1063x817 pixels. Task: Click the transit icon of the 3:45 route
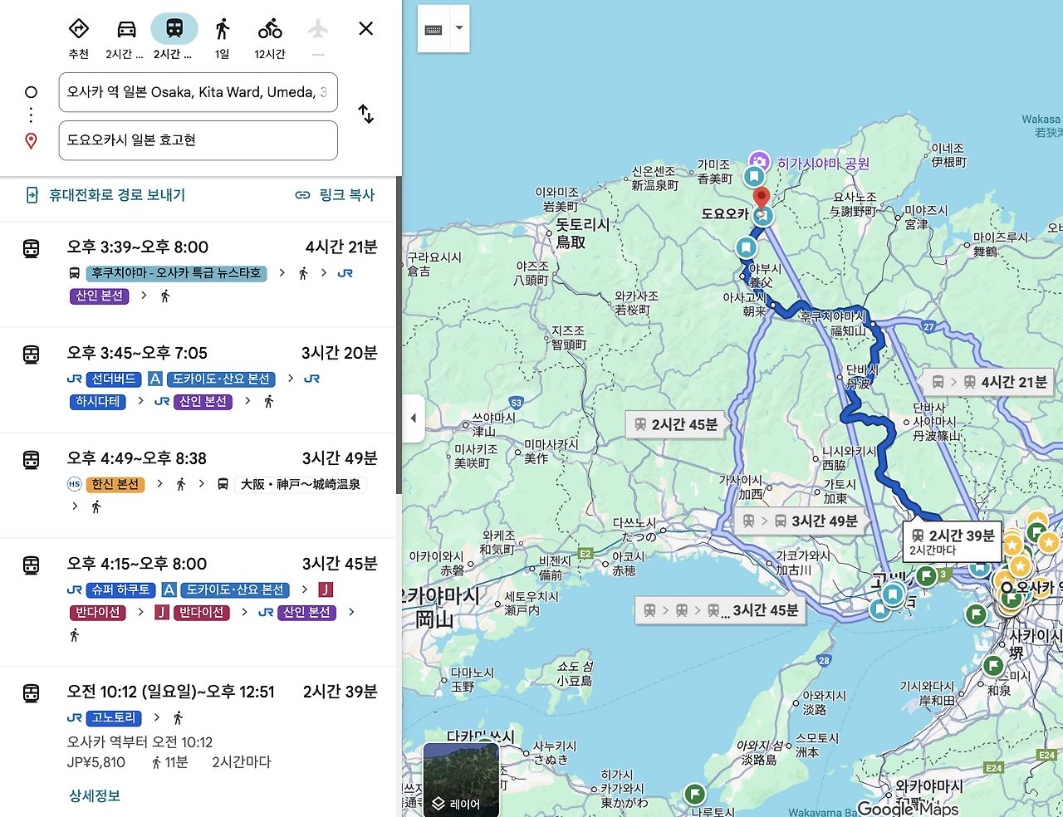(31, 354)
